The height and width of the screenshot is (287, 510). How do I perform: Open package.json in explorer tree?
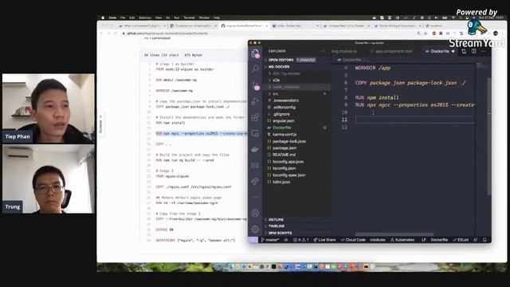click(297, 147)
